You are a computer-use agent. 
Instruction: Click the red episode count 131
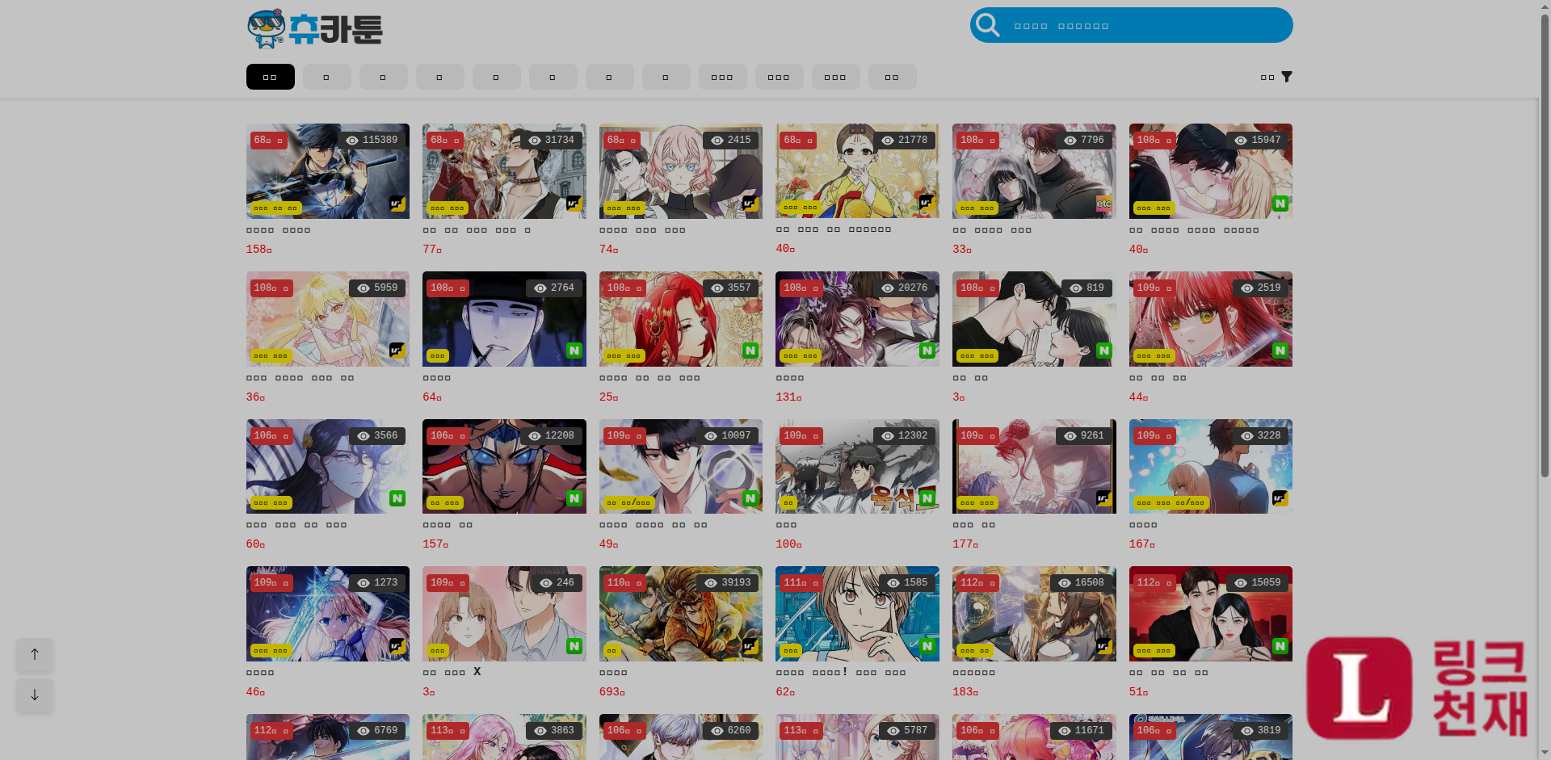tap(788, 397)
